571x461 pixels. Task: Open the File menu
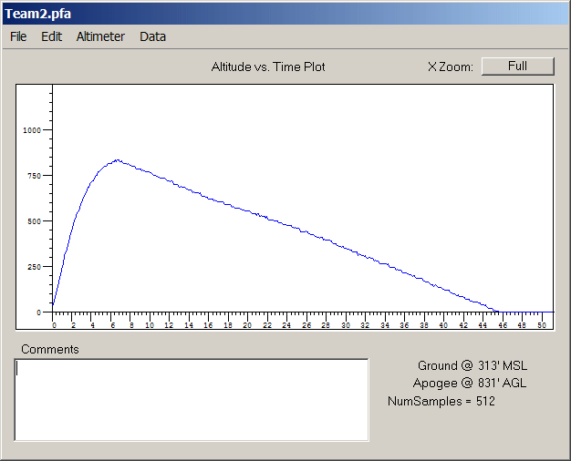tap(18, 37)
